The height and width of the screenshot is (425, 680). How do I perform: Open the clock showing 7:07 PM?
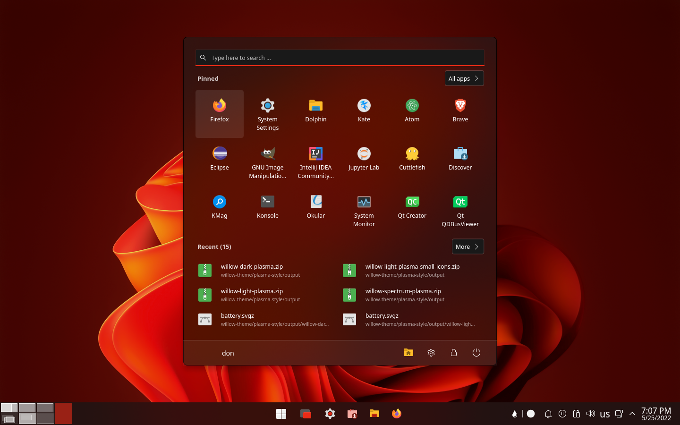(x=656, y=414)
